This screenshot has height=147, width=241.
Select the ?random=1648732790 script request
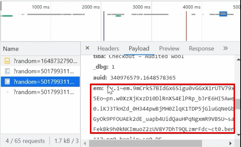point(40,61)
